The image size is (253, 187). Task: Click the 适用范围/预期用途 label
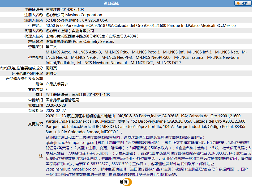pyautogui.click(x=27, y=73)
